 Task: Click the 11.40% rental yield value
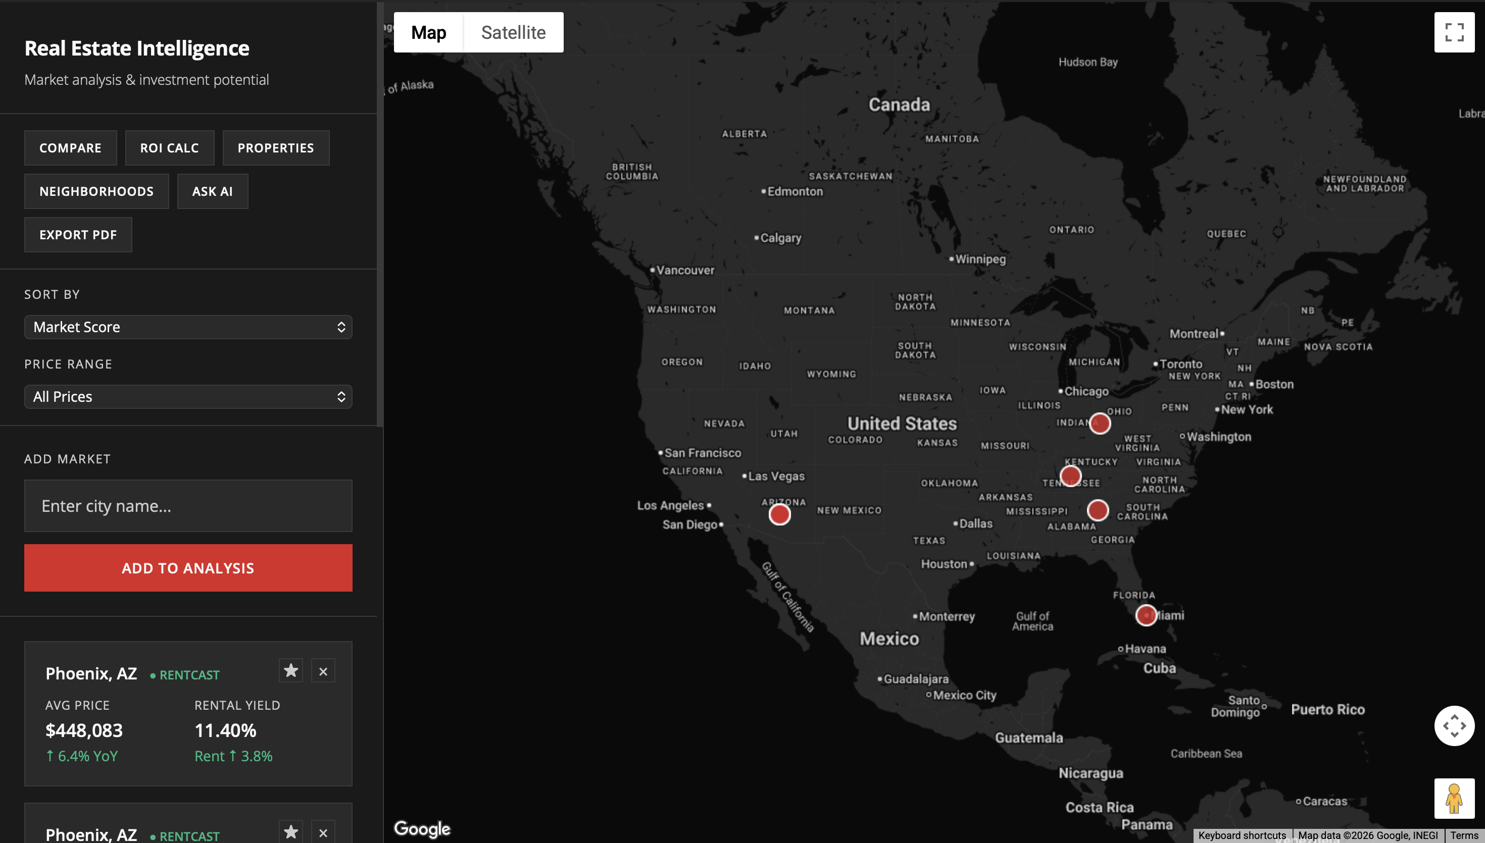tap(225, 730)
